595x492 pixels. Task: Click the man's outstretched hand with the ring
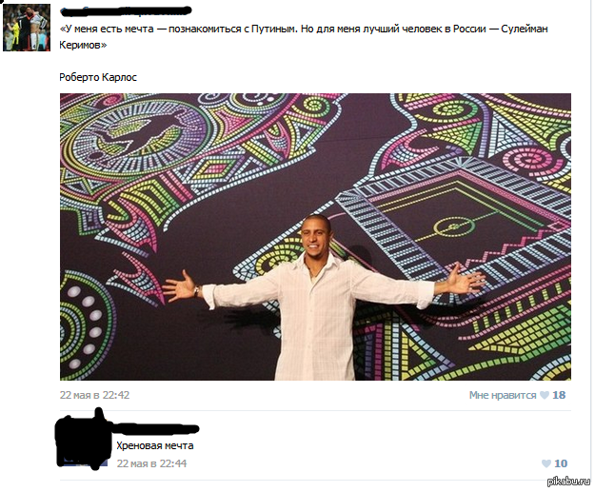tap(466, 280)
